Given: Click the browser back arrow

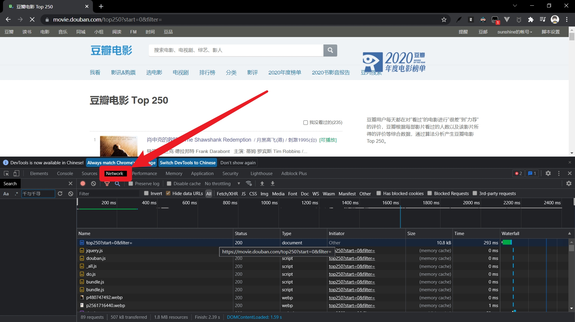Looking at the screenshot, I should click(x=8, y=19).
